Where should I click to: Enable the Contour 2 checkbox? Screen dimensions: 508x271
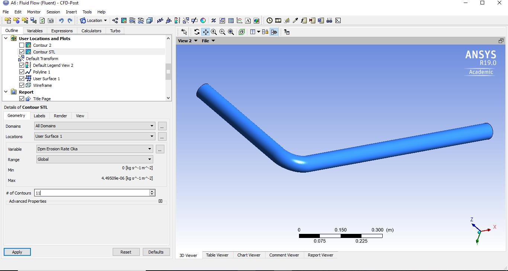pyautogui.click(x=22, y=45)
